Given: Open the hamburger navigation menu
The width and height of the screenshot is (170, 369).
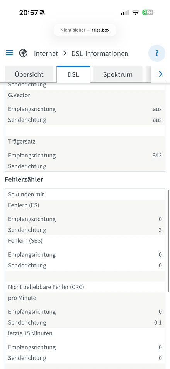Looking at the screenshot, I should 9,52.
